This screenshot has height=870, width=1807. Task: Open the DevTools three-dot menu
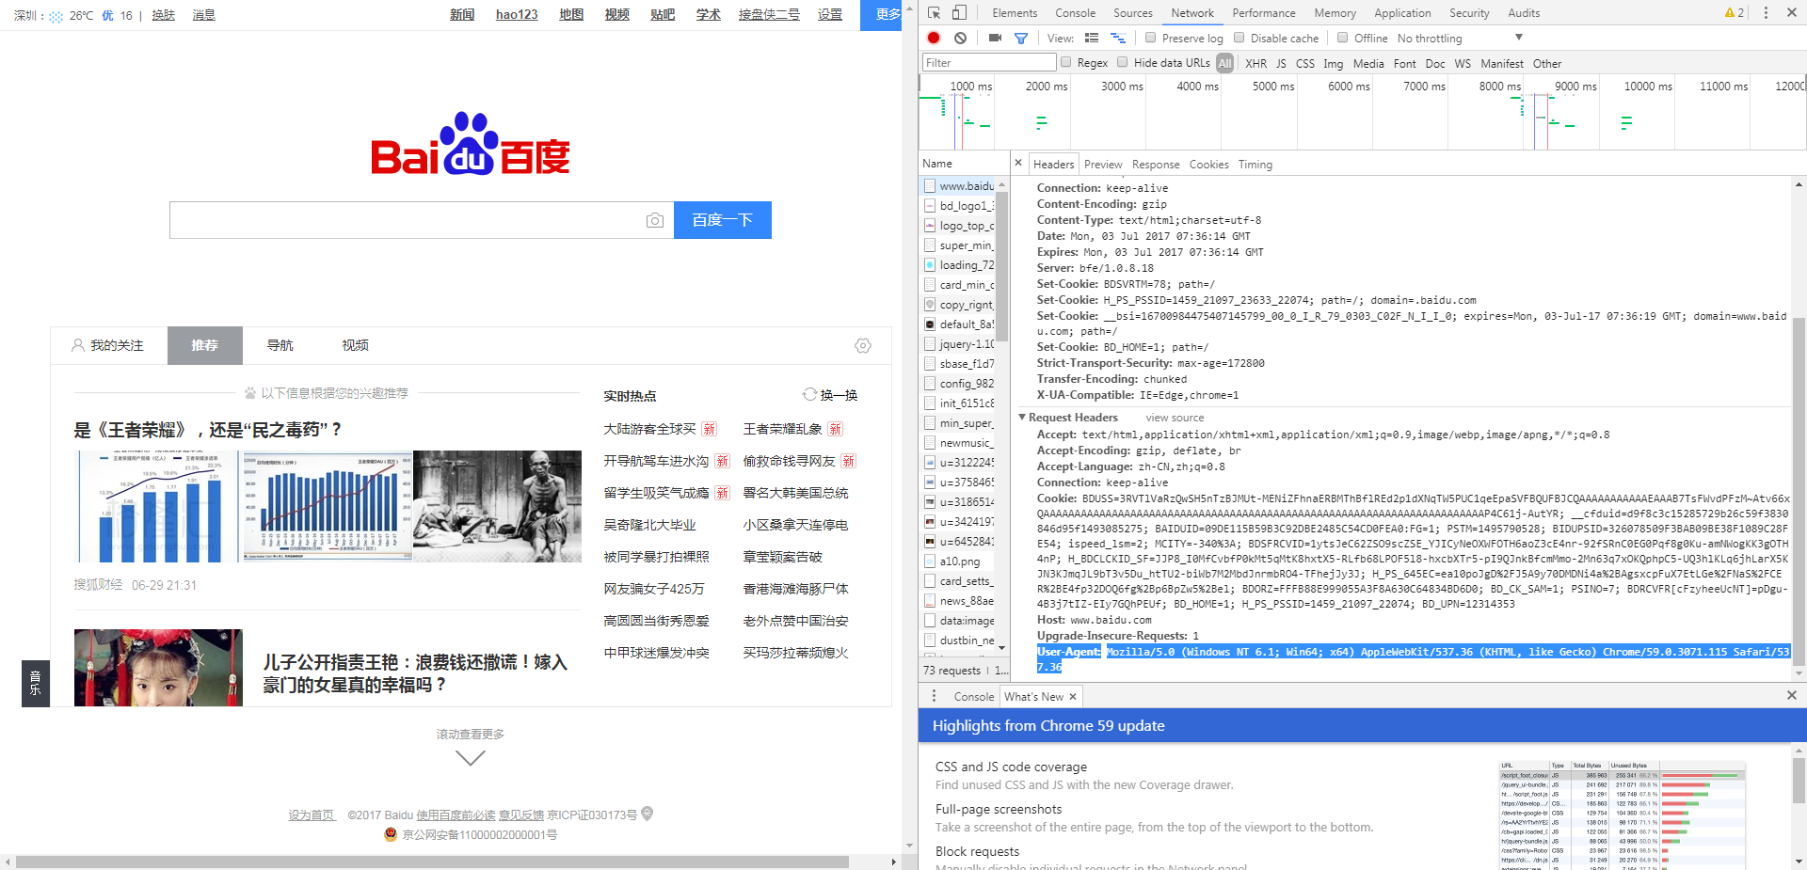(x=1766, y=13)
